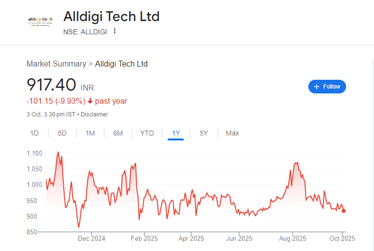Click the Alldigi Tech company logo

click(40, 22)
